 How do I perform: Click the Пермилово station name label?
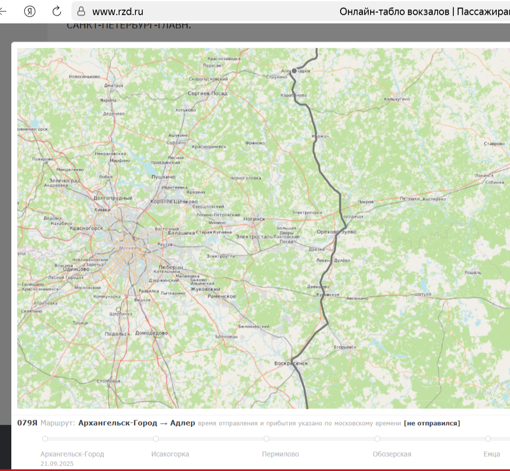coord(280,454)
